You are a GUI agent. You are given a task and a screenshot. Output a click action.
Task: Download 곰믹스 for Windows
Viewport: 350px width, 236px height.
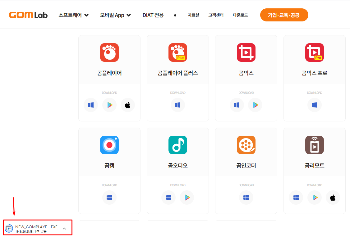[237, 105]
